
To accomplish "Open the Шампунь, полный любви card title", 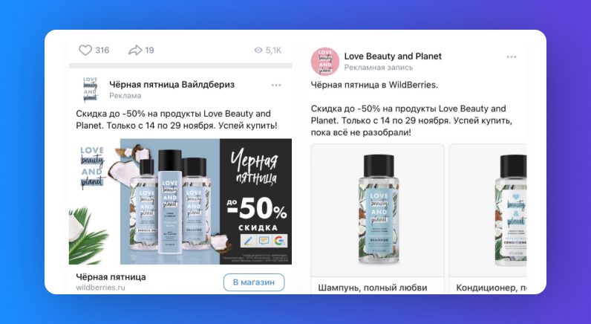I will pyautogui.click(x=373, y=288).
